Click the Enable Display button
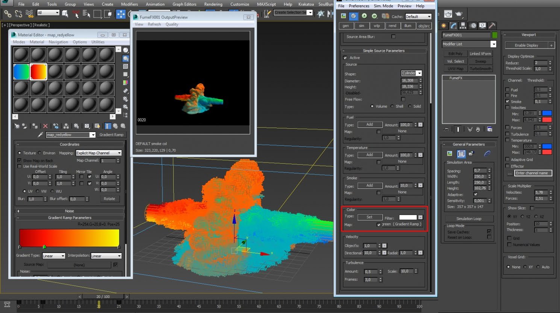 pos(527,45)
